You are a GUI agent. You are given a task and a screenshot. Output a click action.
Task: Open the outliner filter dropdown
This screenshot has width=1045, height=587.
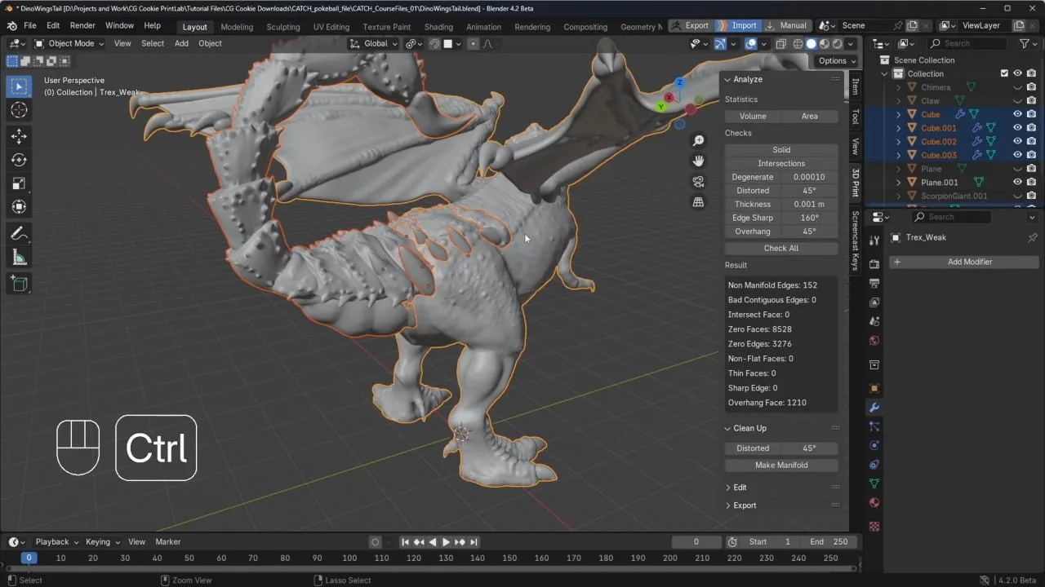click(1027, 43)
